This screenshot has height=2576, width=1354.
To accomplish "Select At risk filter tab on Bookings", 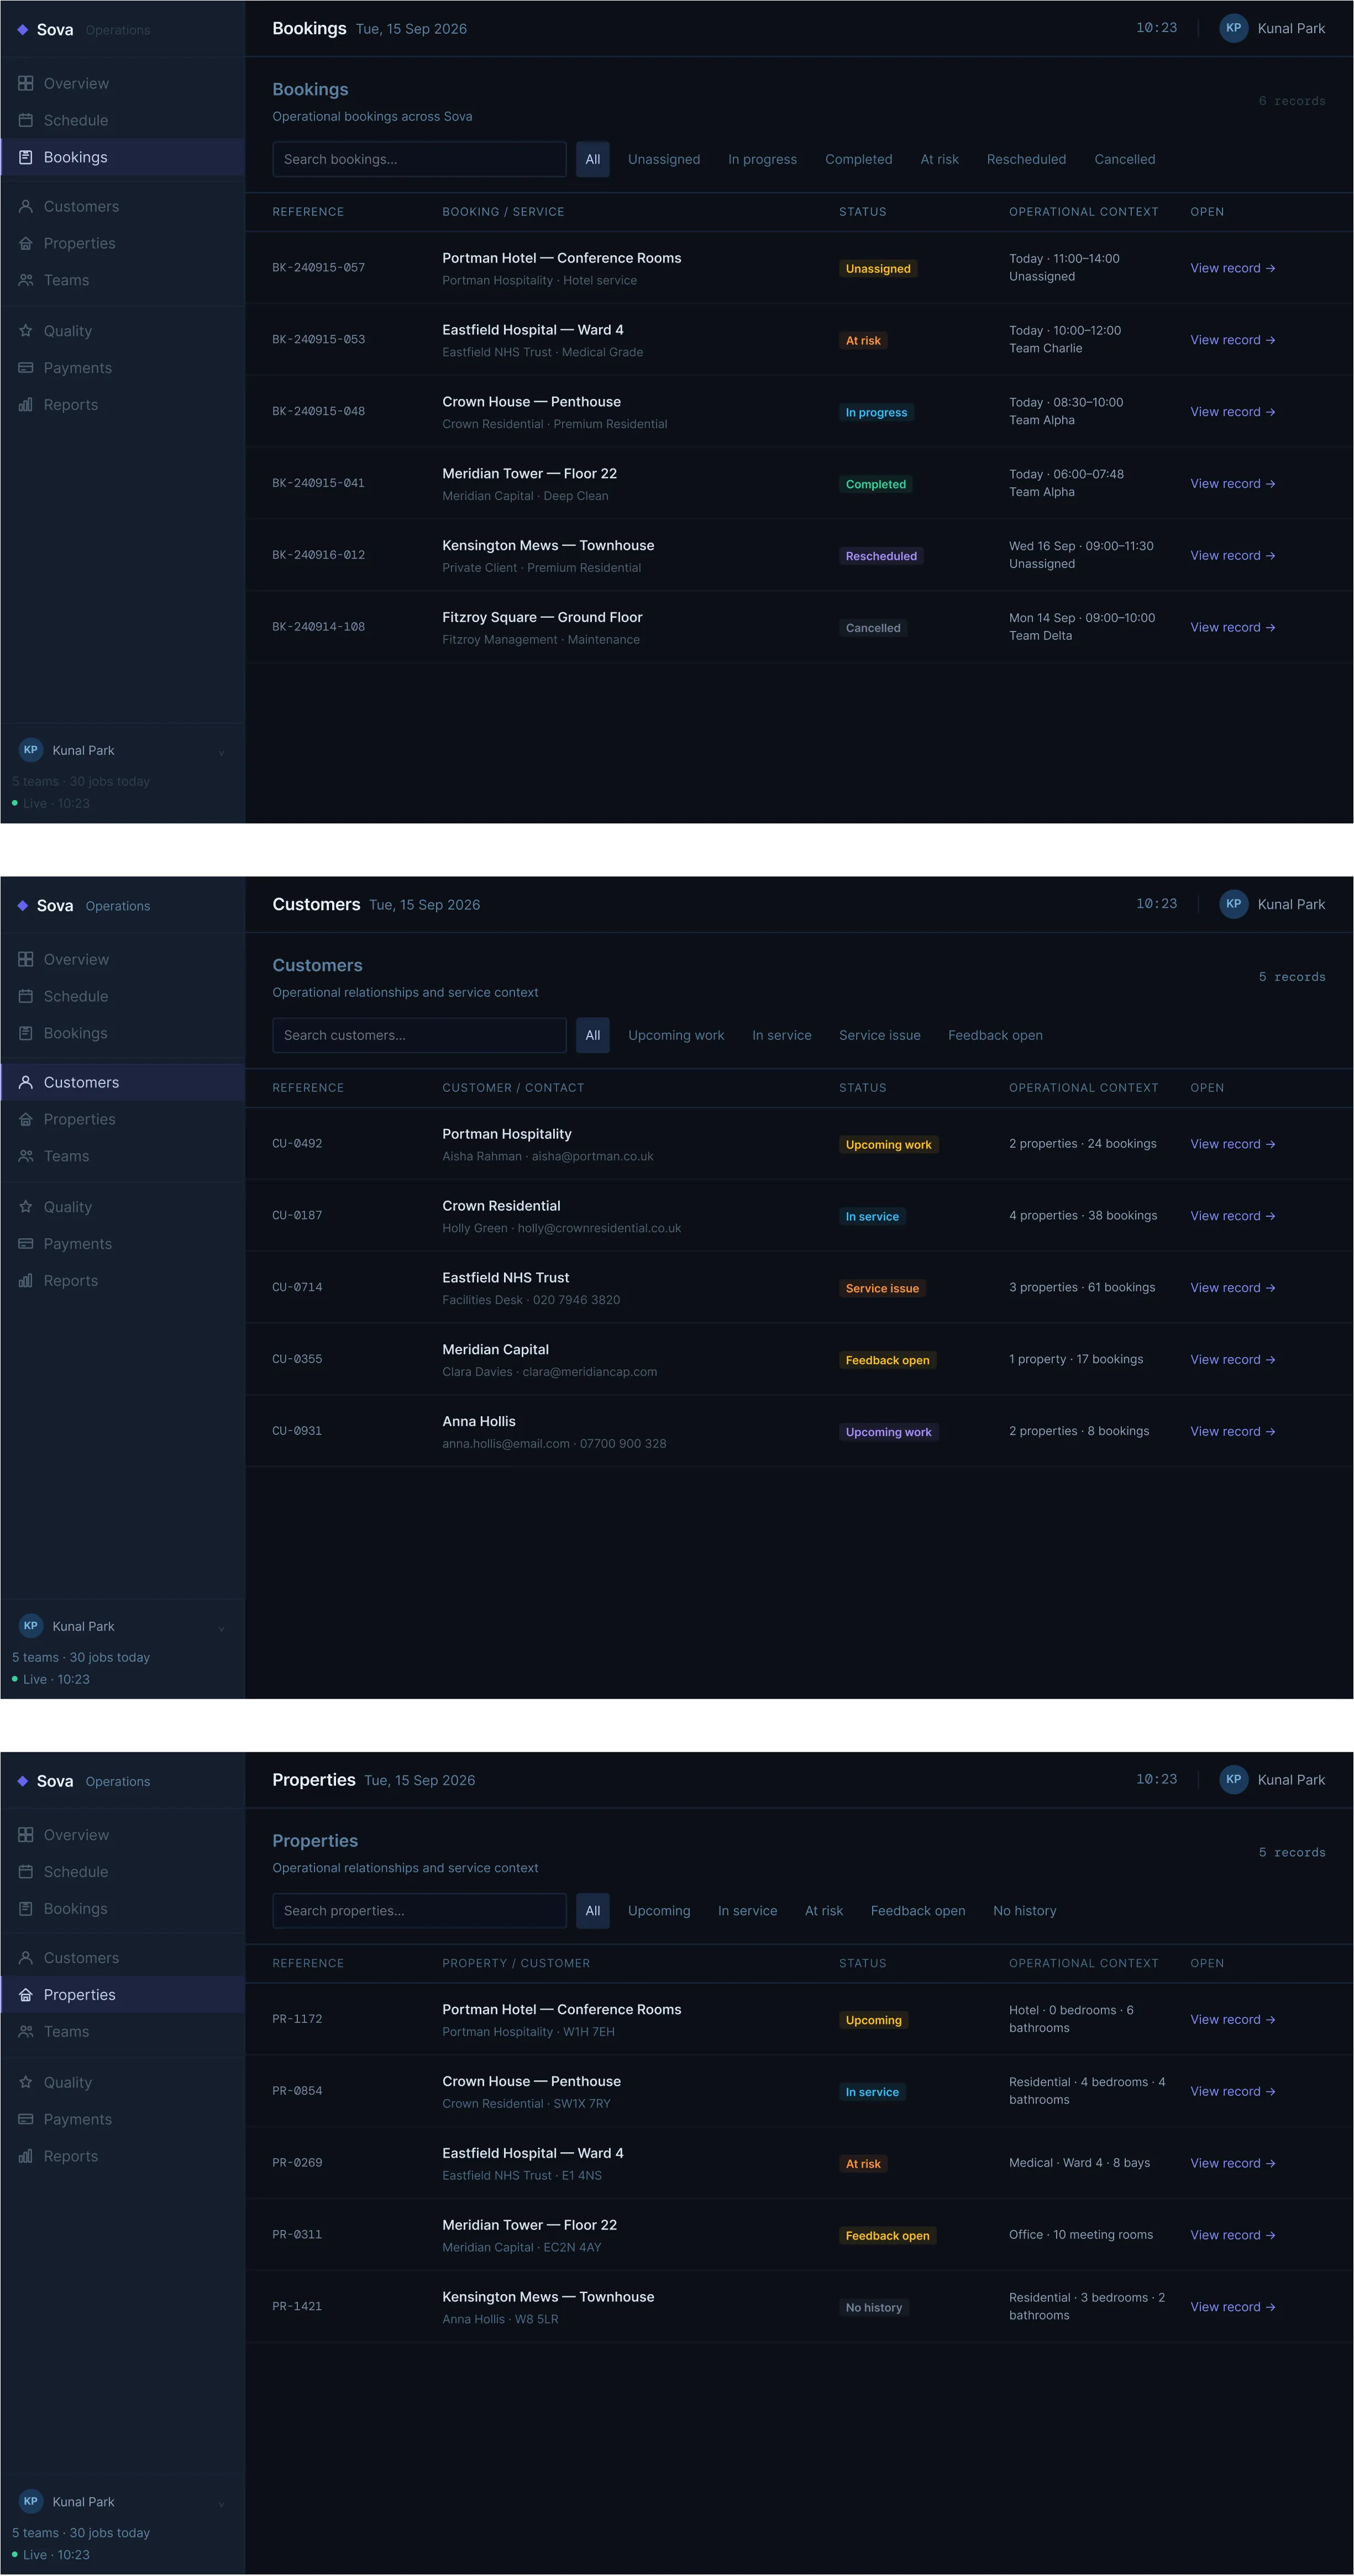I will pyautogui.click(x=939, y=160).
